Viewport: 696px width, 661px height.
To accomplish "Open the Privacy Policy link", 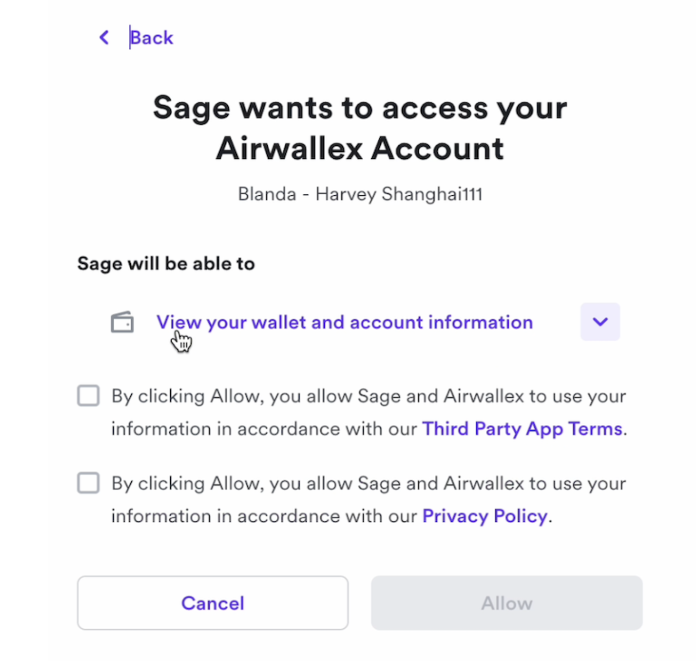I will click(485, 516).
